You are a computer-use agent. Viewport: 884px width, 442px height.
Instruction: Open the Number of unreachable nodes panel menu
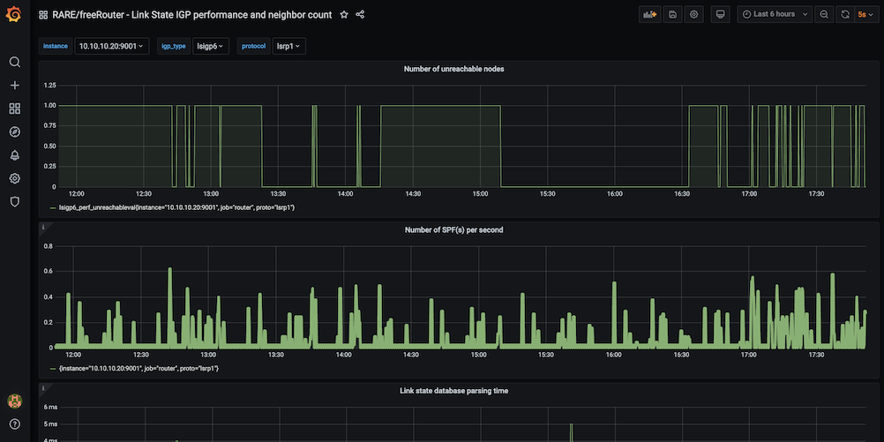click(x=453, y=69)
